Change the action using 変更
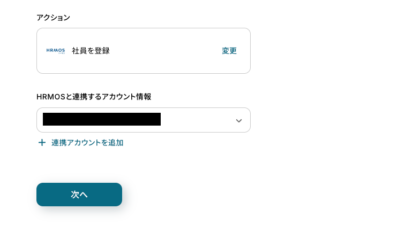The width and height of the screenshot is (420, 248). tap(229, 51)
